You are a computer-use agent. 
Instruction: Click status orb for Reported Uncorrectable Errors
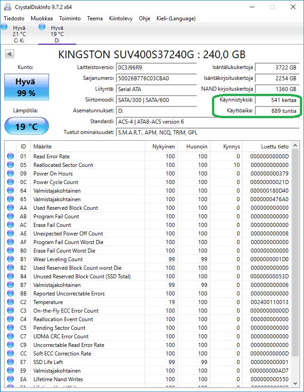pyautogui.click(x=10, y=293)
